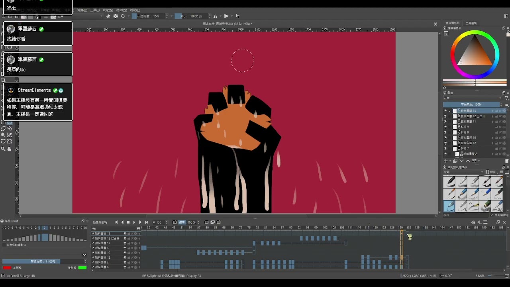Select the highlighted blue brush preset thumbnail
Screen dimensions: 510x287
[x=449, y=206]
